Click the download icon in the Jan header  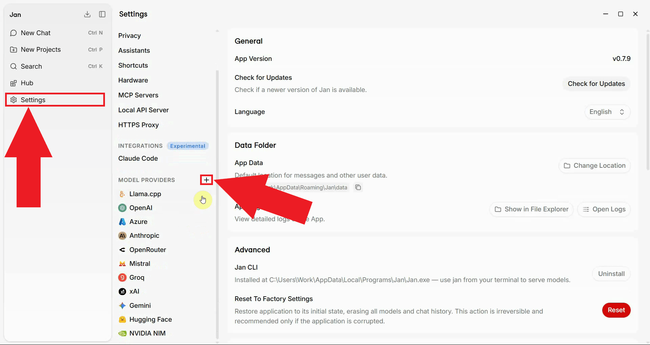click(x=87, y=14)
